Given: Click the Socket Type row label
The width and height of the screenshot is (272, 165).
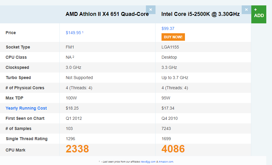Looking at the screenshot, I should point(18,47).
